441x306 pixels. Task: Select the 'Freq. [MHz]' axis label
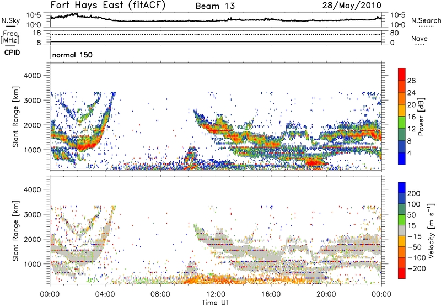[10, 38]
